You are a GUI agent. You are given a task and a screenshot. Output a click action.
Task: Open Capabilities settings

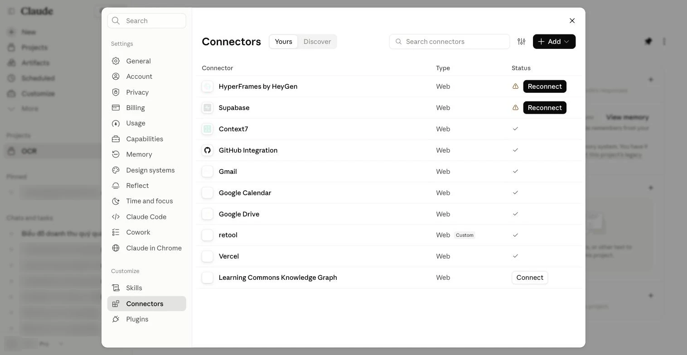point(147,139)
